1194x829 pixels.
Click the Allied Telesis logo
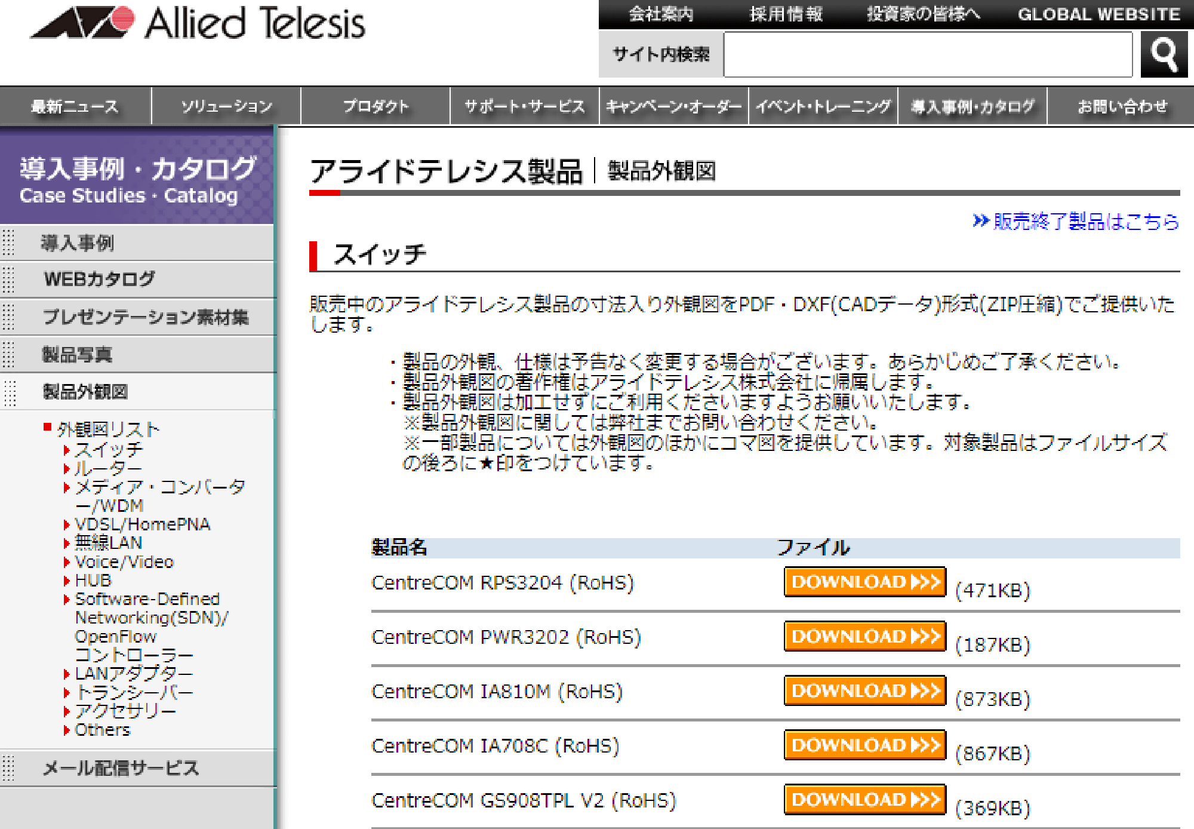point(198,23)
